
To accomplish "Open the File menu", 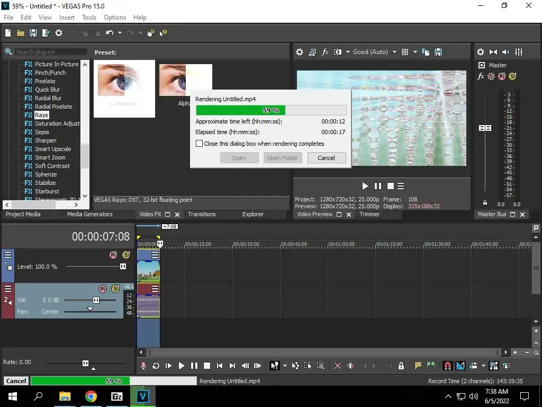I will [8, 17].
